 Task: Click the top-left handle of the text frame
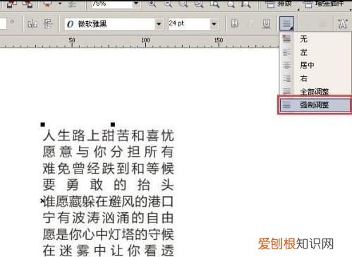(x=42, y=124)
